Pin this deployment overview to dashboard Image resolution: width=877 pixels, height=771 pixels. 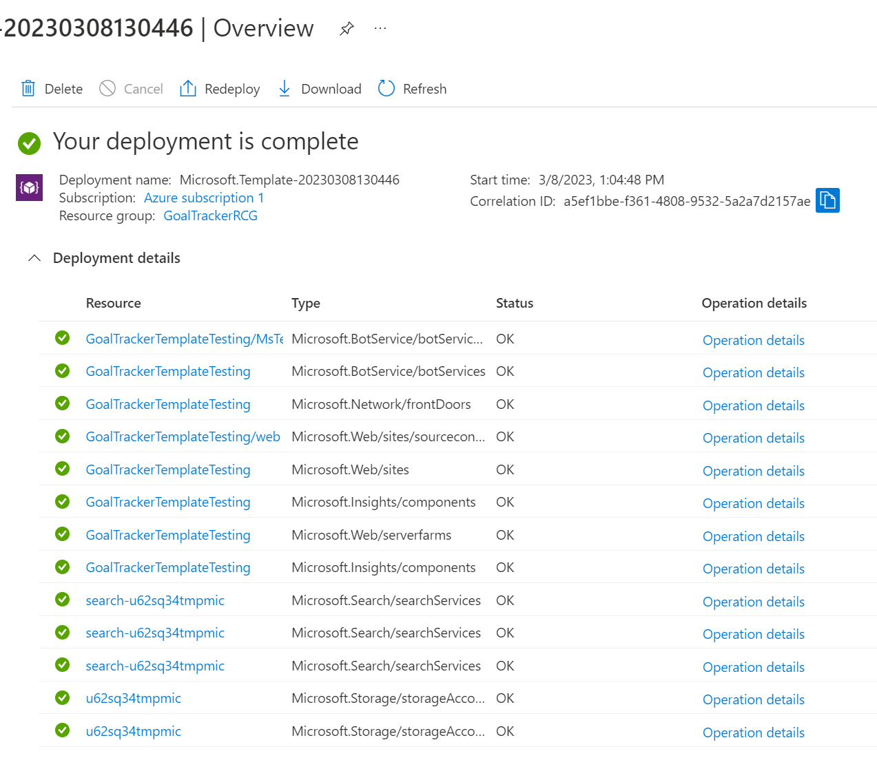coord(346,28)
